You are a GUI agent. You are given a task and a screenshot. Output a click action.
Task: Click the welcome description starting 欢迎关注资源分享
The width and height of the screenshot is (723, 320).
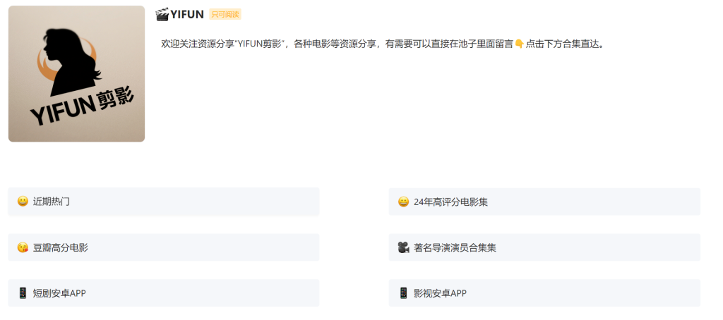[x=382, y=44]
